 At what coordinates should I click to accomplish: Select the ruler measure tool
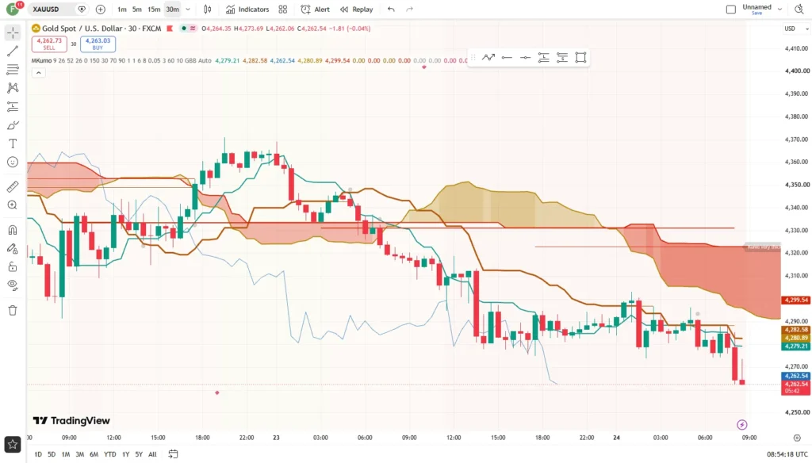point(13,186)
